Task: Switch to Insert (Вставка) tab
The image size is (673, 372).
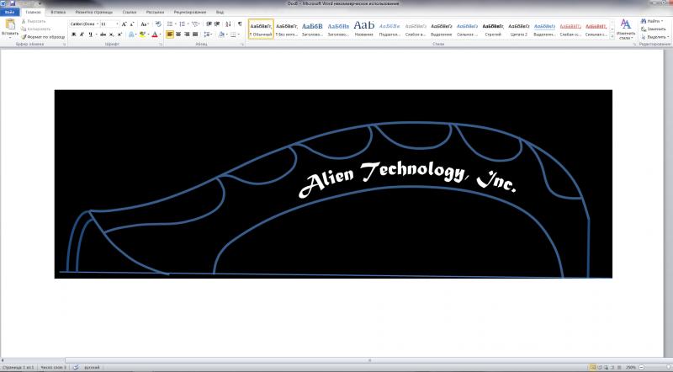Action: tap(58, 12)
